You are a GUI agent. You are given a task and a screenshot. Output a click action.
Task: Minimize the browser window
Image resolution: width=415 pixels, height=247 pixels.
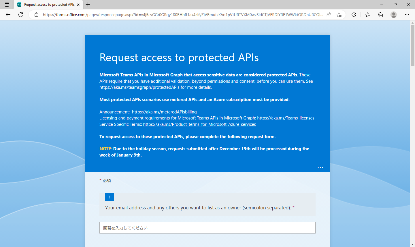382,5
